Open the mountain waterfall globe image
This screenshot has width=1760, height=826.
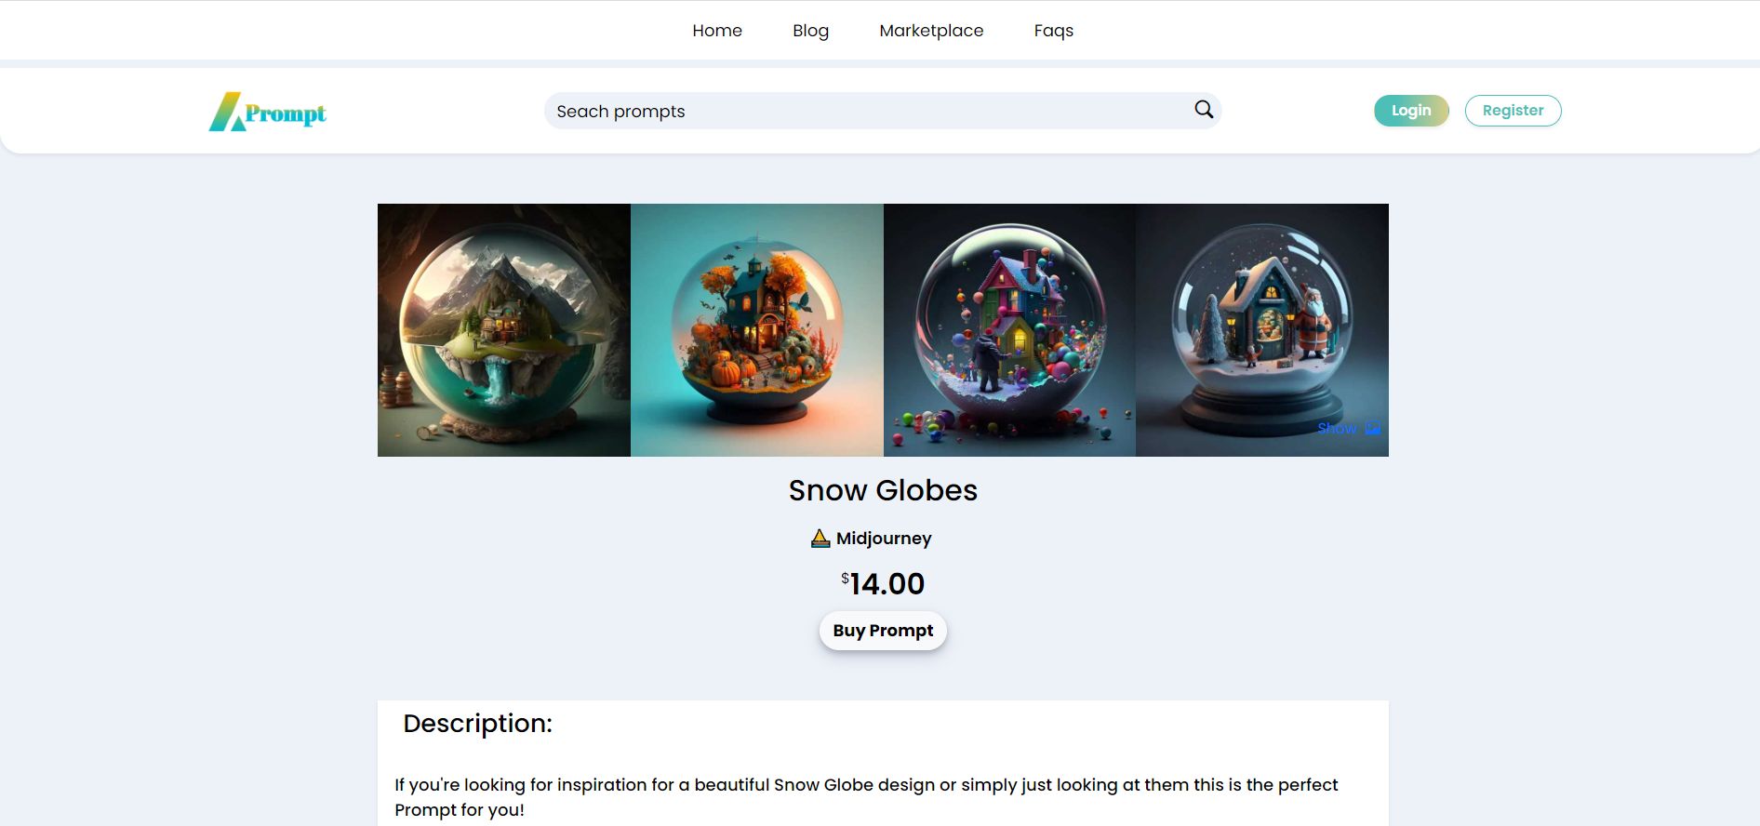(x=504, y=330)
